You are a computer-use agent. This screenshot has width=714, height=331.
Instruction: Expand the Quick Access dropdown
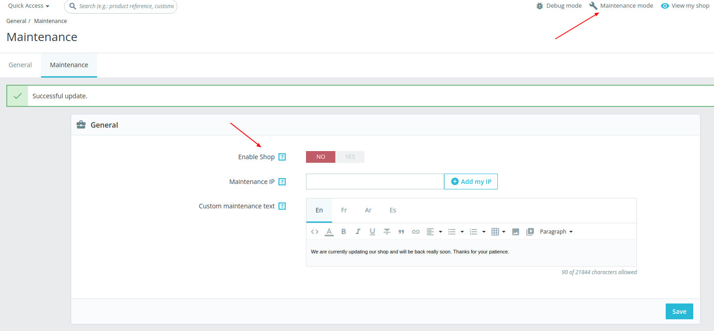pyautogui.click(x=28, y=6)
